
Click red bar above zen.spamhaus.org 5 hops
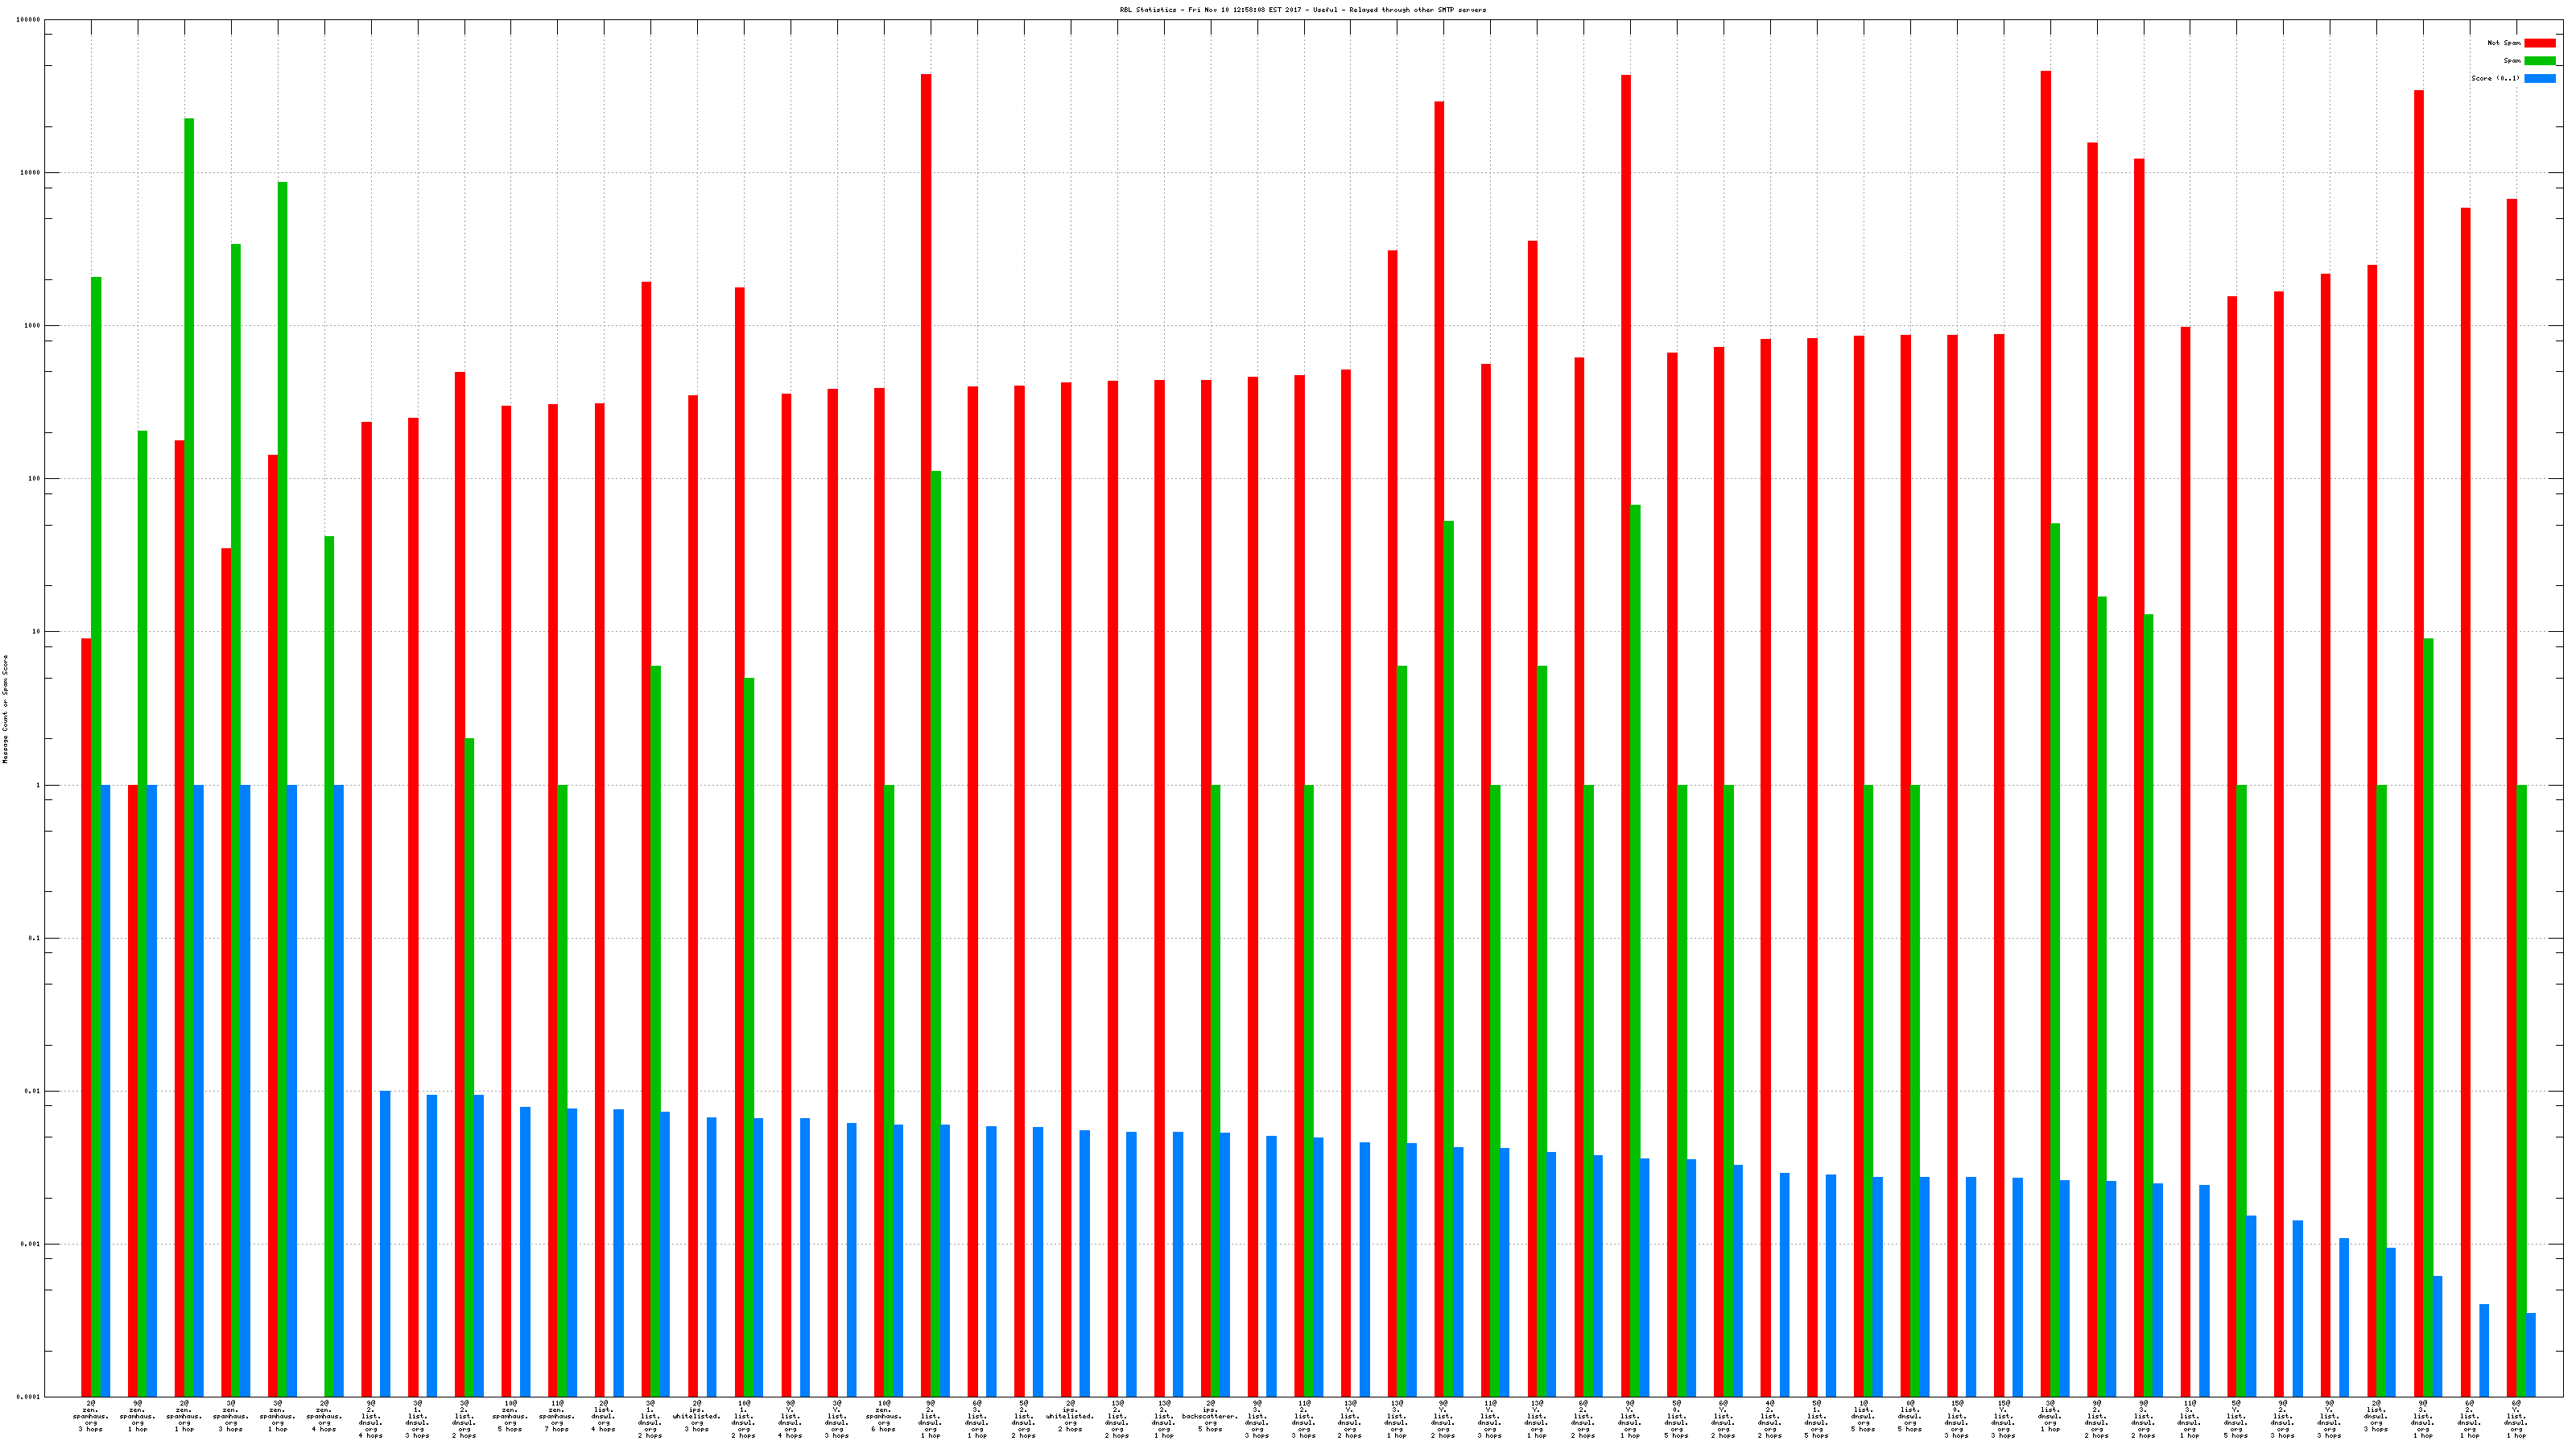pyautogui.click(x=506, y=900)
